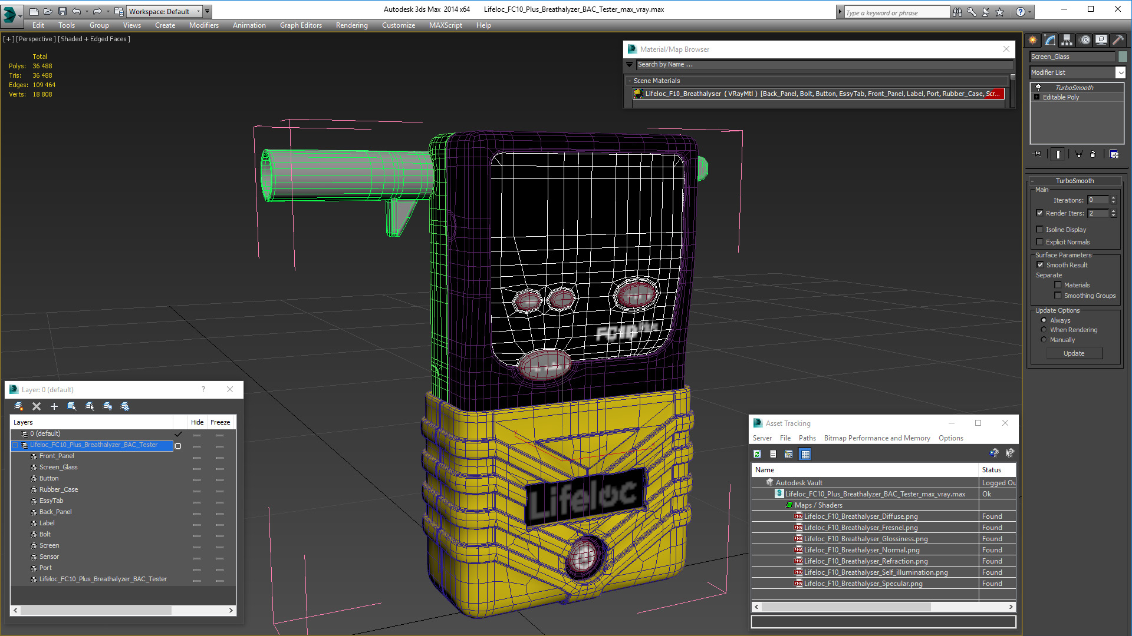Image resolution: width=1132 pixels, height=636 pixels.
Task: Click the Open File icon
Action: [48, 11]
